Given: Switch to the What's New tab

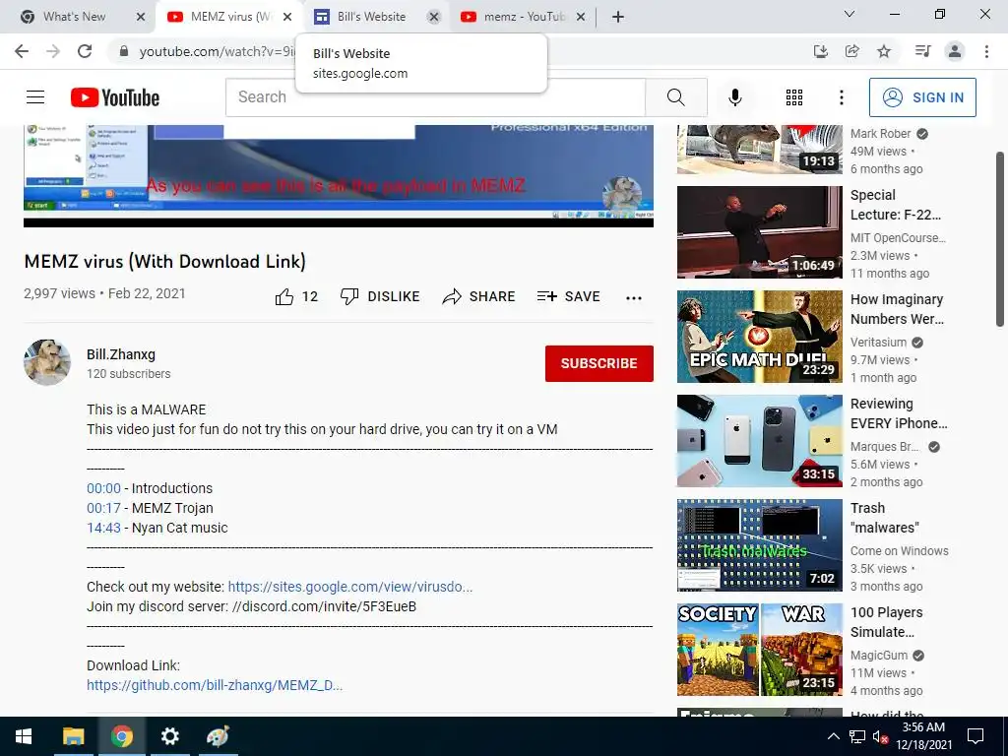Looking at the screenshot, I should click(74, 17).
